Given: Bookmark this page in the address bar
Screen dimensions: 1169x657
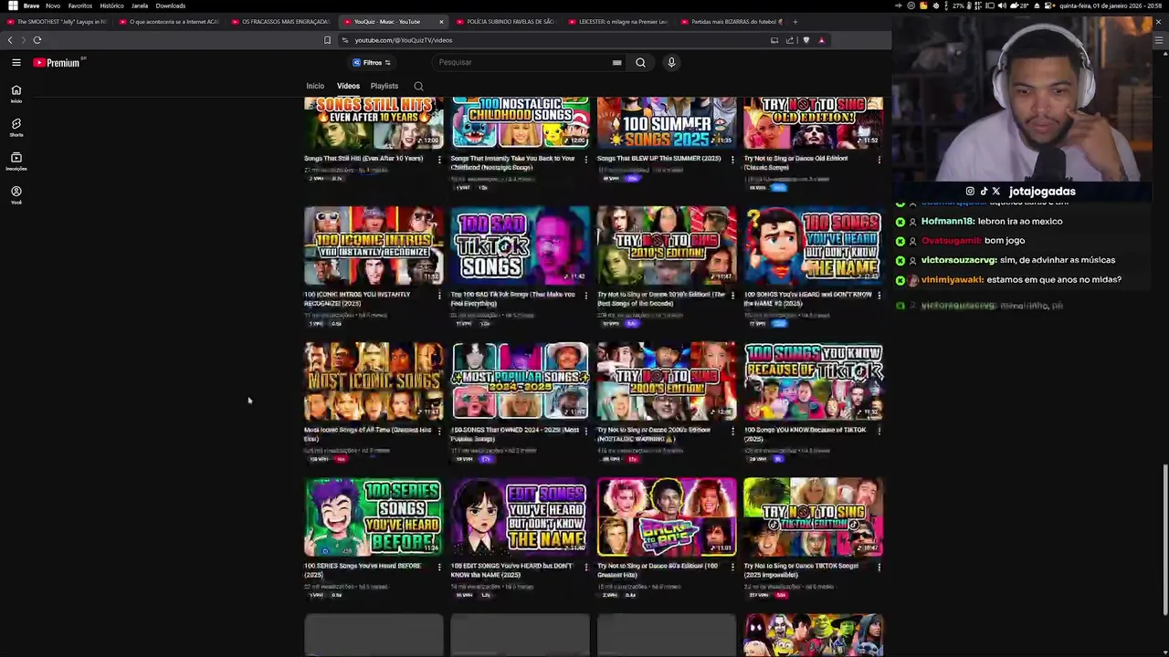Looking at the screenshot, I should pos(327,40).
